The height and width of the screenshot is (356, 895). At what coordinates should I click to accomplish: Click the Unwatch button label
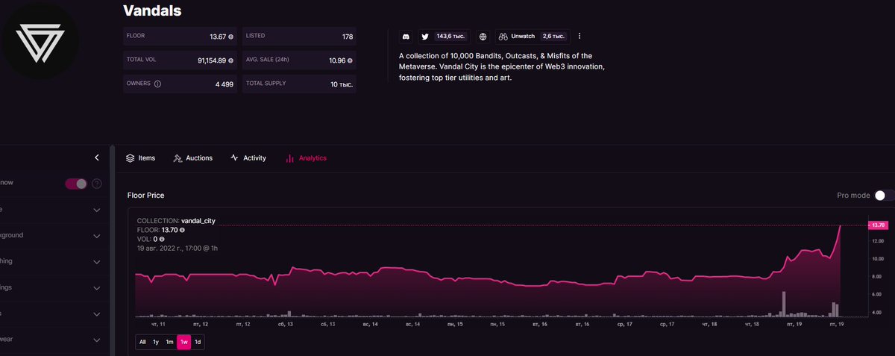click(x=523, y=36)
